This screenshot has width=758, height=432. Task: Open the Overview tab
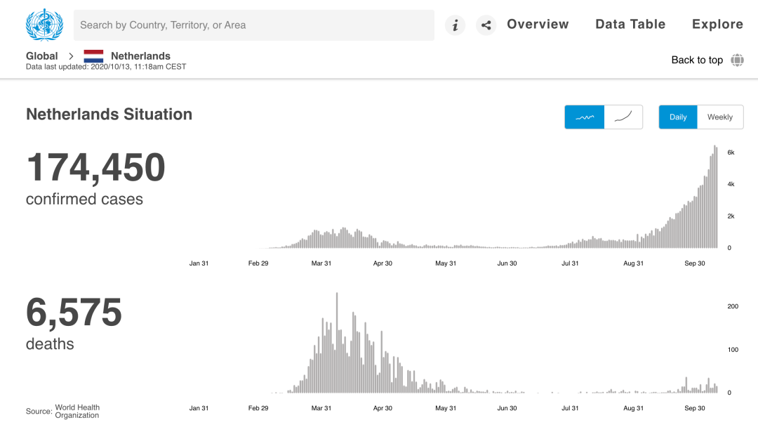[538, 24]
